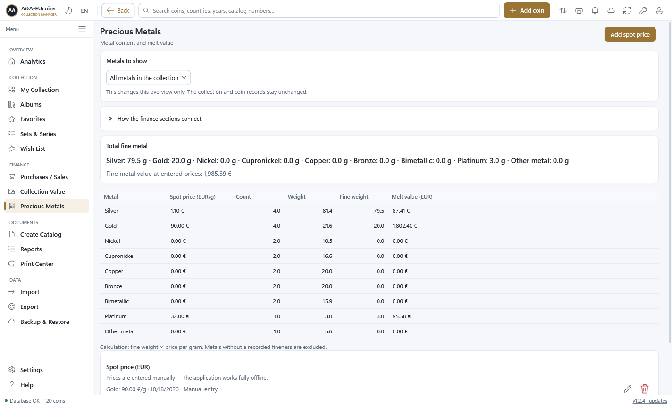Screen dimensions: 672x406
Task: Open Help in sidebar
Action: tap(46, 385)
